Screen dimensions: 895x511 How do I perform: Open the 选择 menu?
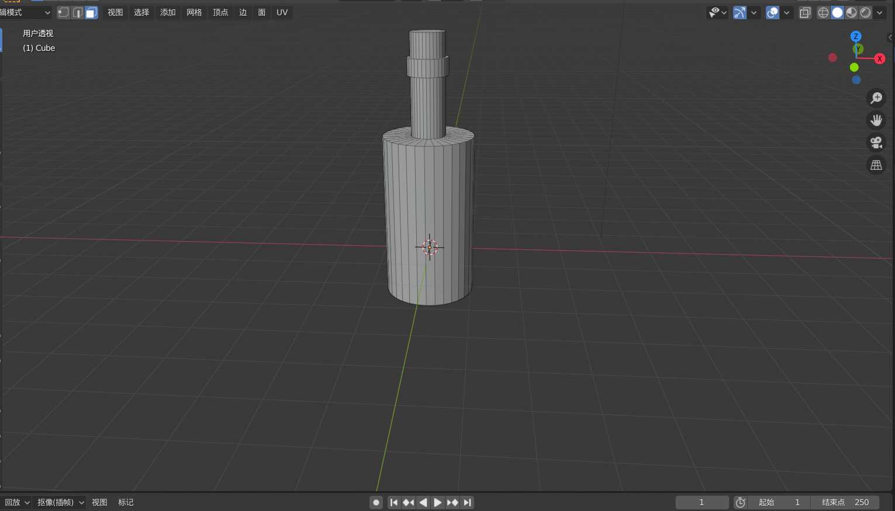[x=141, y=12]
